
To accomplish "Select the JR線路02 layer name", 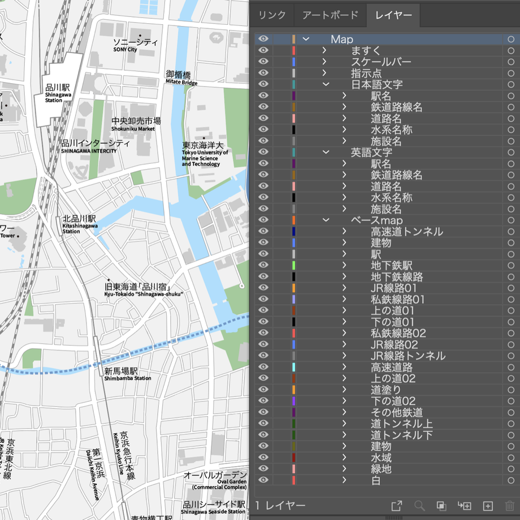I will (395, 345).
